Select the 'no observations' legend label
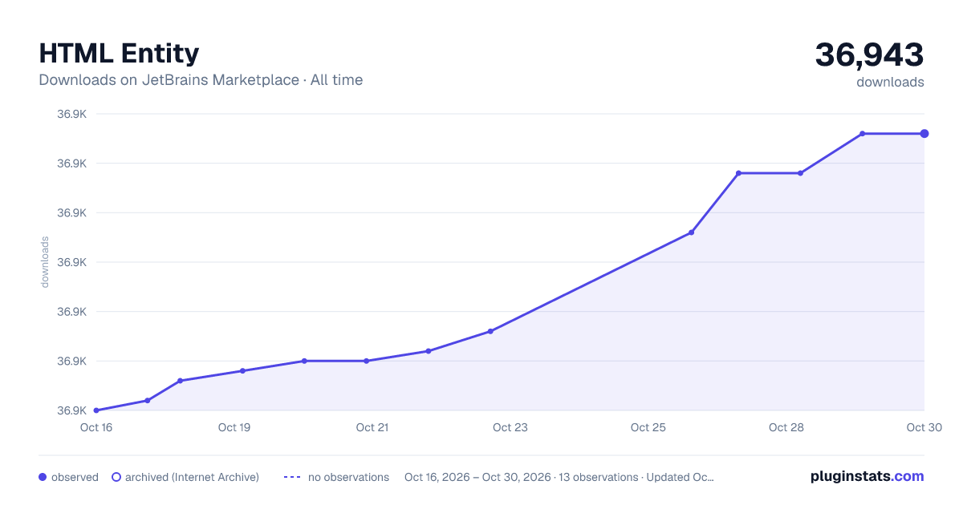This screenshot has height=505, width=963. pyautogui.click(x=348, y=477)
